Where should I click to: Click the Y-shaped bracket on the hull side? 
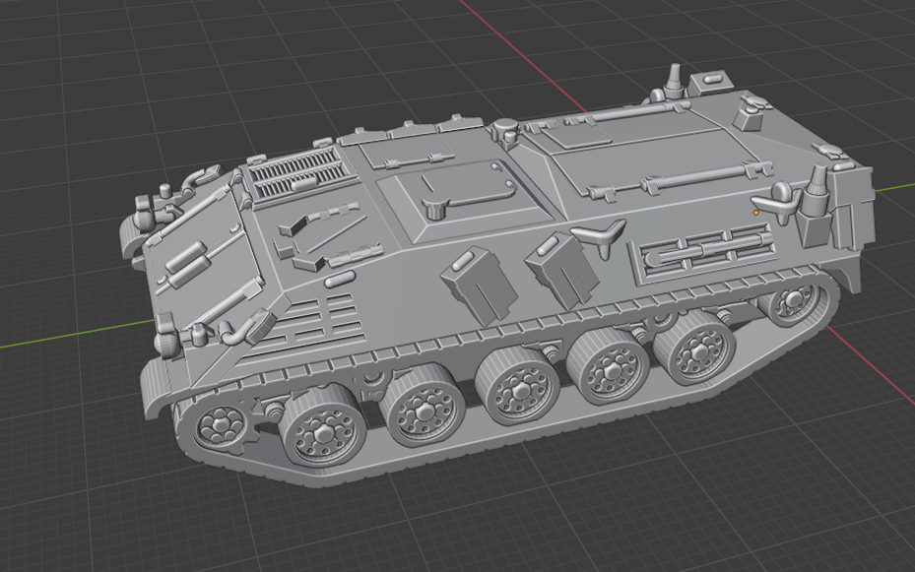(599, 235)
